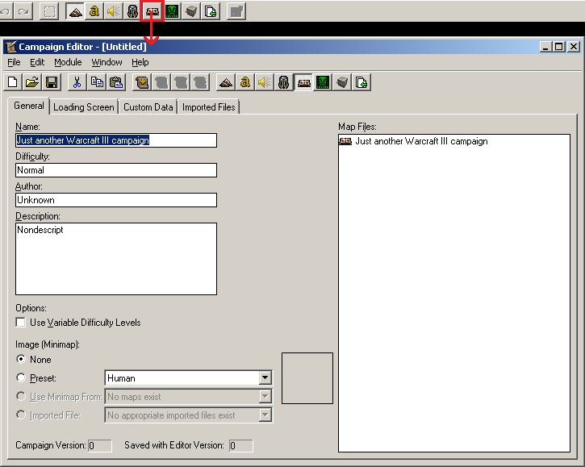Select campaign entry in Map Files list
585x467 pixels.
tap(413, 141)
